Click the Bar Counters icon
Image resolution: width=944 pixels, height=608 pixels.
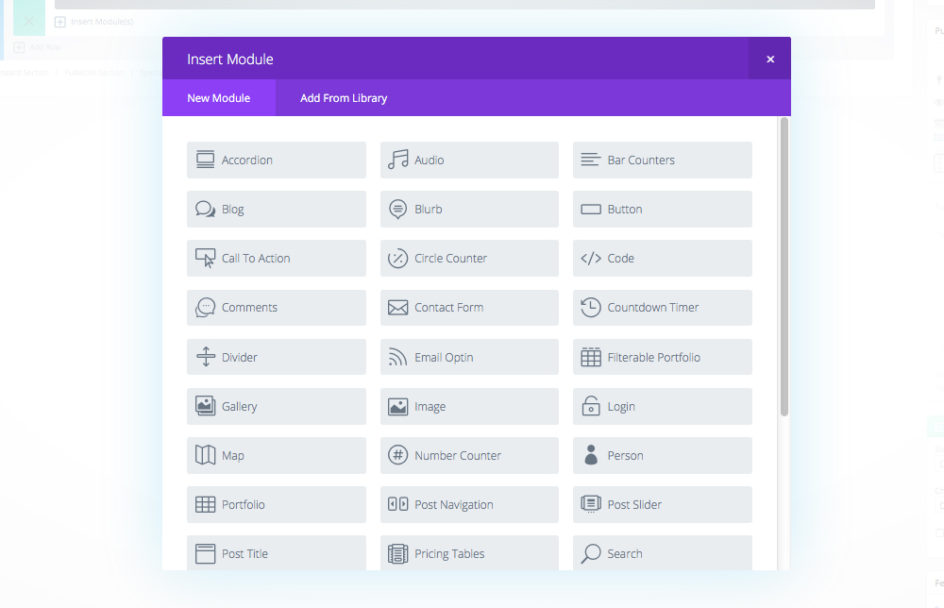click(x=591, y=160)
